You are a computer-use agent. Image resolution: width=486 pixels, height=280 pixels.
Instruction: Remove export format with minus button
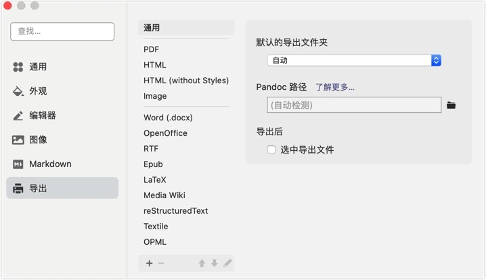[x=161, y=263]
